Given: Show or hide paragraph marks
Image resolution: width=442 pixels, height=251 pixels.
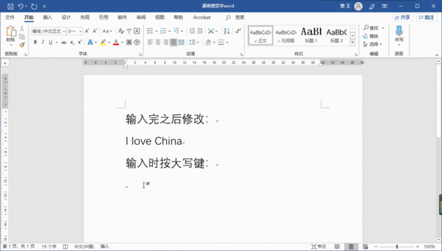Looking at the screenshot, I should tap(238, 31).
